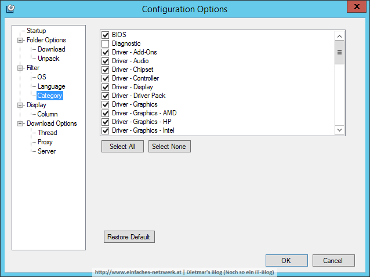Click the Select None button
Screen dimensions: 370x277
(169, 147)
